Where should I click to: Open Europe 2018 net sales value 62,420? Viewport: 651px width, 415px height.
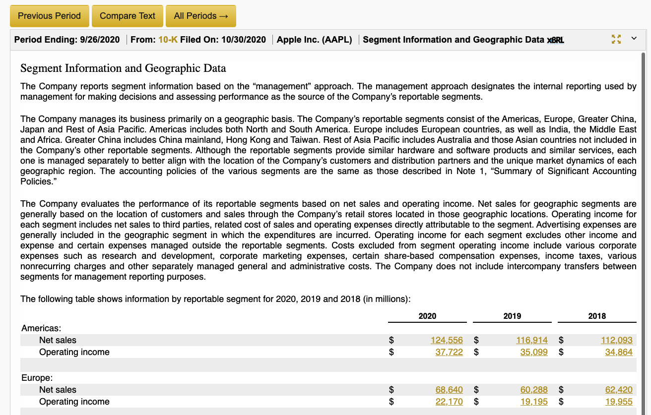click(618, 390)
